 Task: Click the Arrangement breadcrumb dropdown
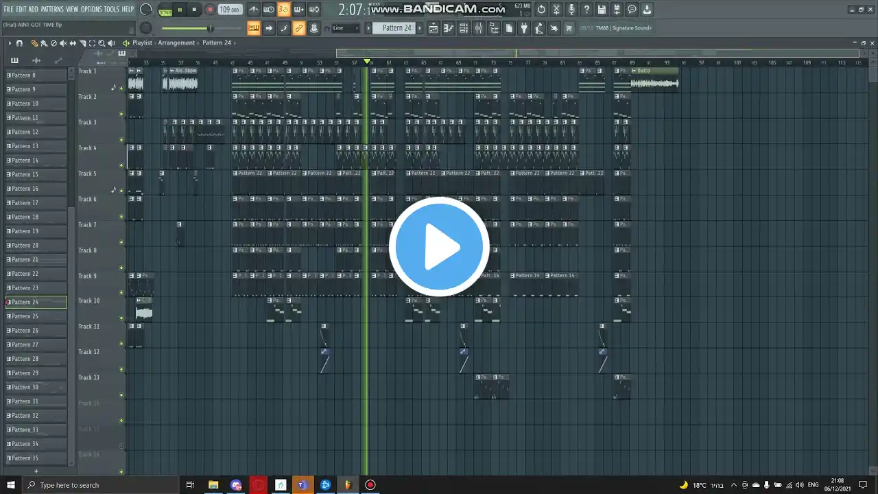pyautogui.click(x=176, y=43)
